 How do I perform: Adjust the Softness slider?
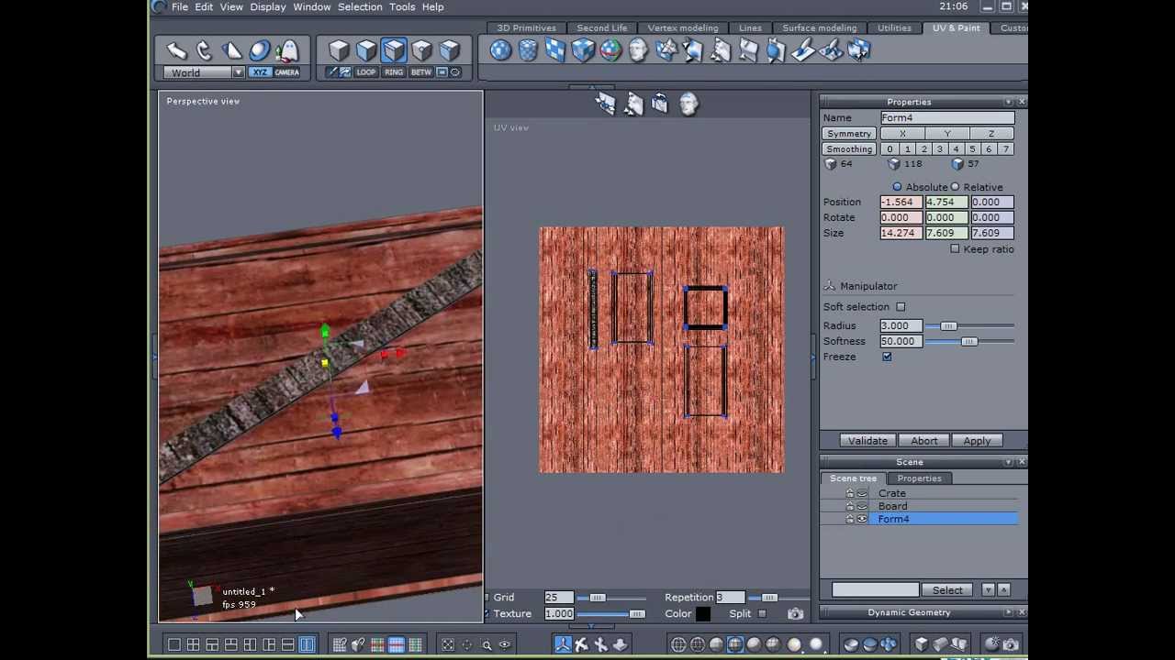[x=968, y=342]
